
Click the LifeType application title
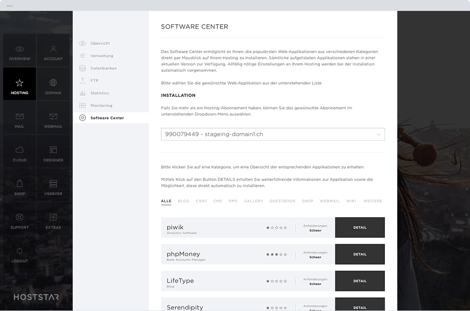click(180, 281)
